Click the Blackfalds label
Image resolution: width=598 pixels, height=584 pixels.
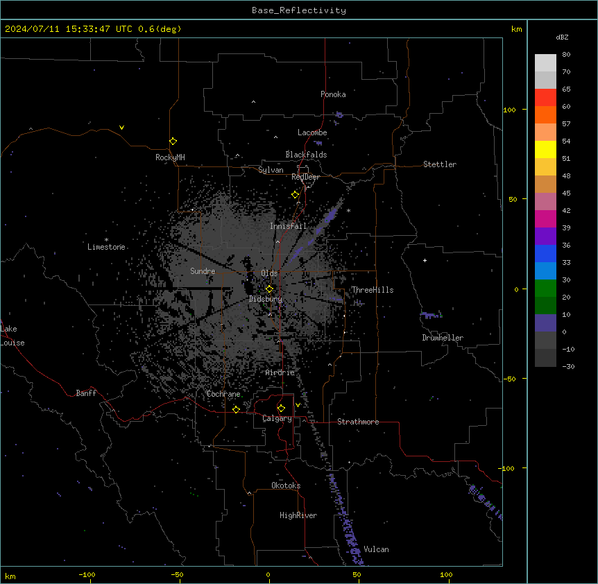[306, 155]
